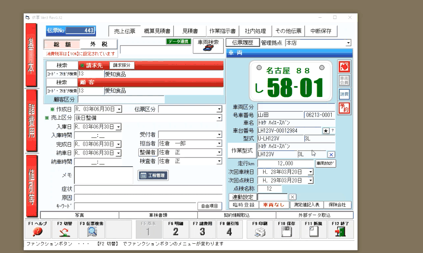423x253 pixels.
Task: Click the insurance company button
Action: point(337,205)
